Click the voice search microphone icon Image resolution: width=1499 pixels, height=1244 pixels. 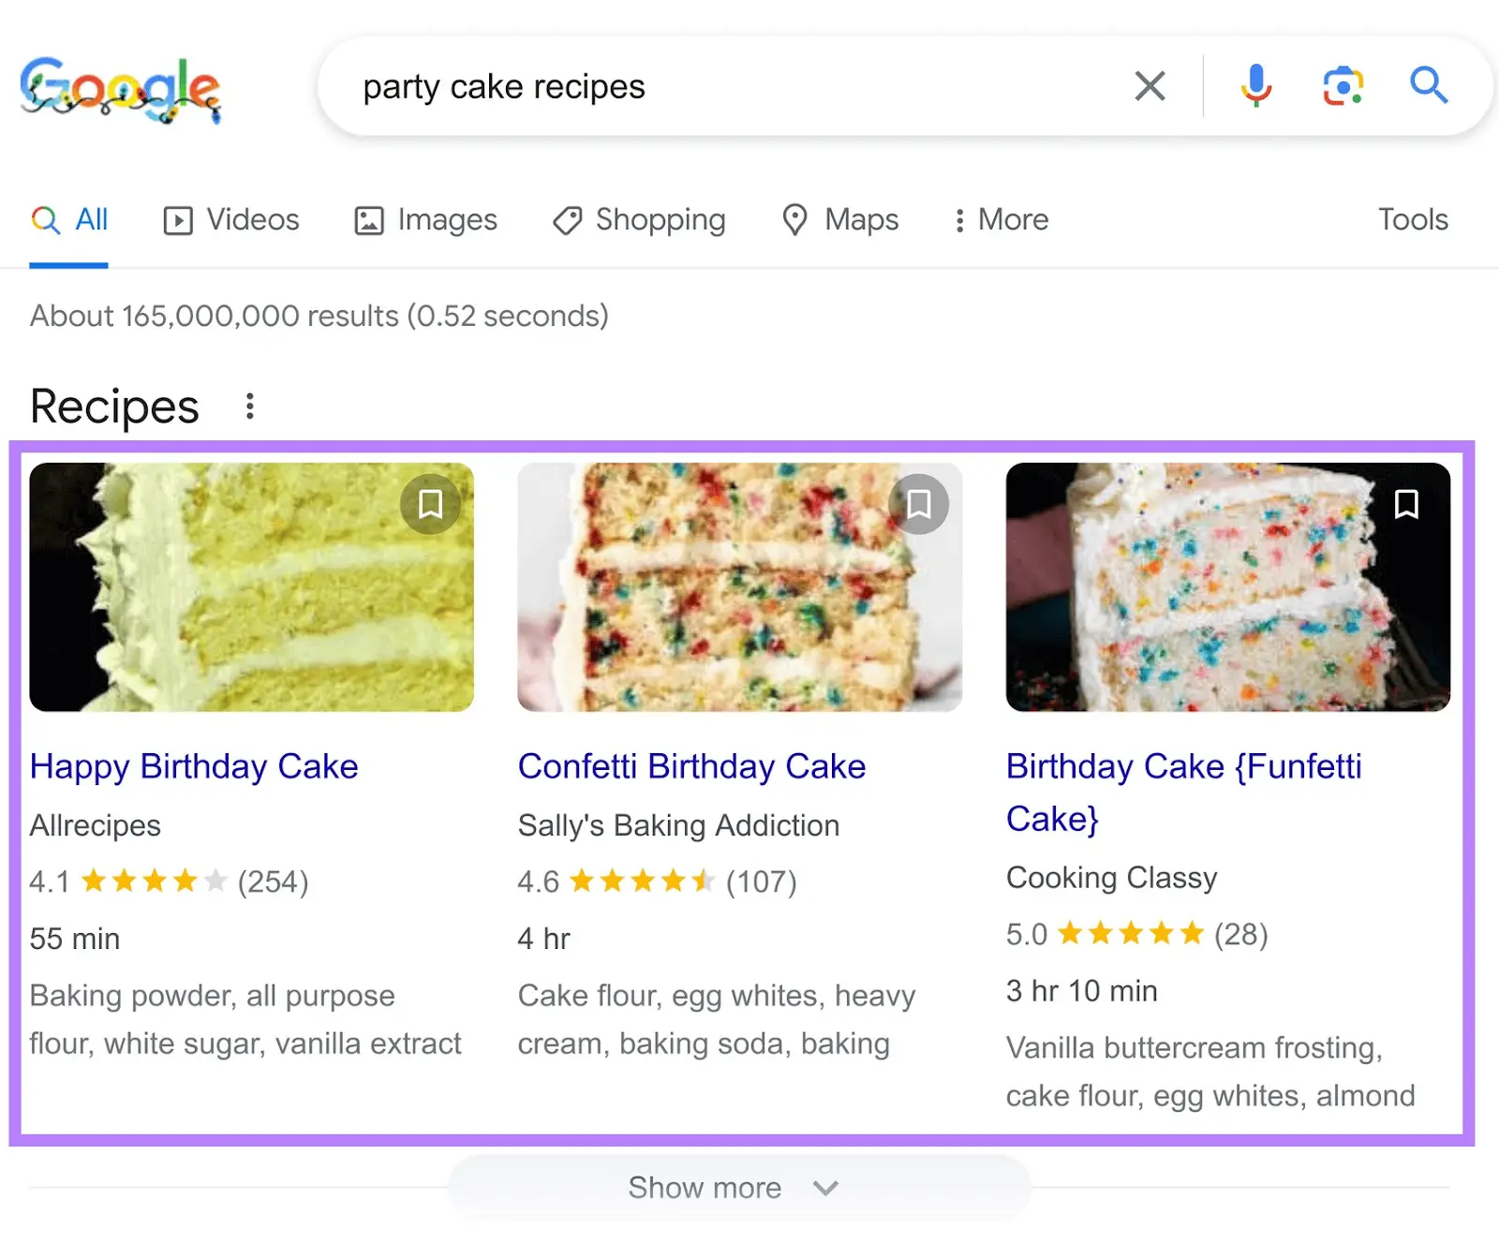coord(1255,86)
